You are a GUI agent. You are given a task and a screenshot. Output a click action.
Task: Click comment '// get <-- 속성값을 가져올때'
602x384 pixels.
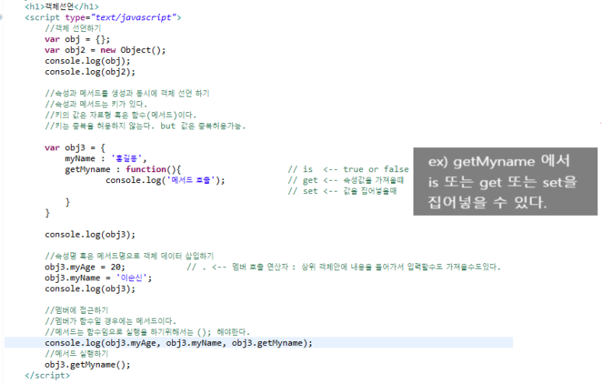tap(346, 180)
